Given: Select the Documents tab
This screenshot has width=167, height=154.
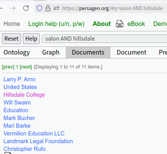Looking at the screenshot, I should point(88,52).
